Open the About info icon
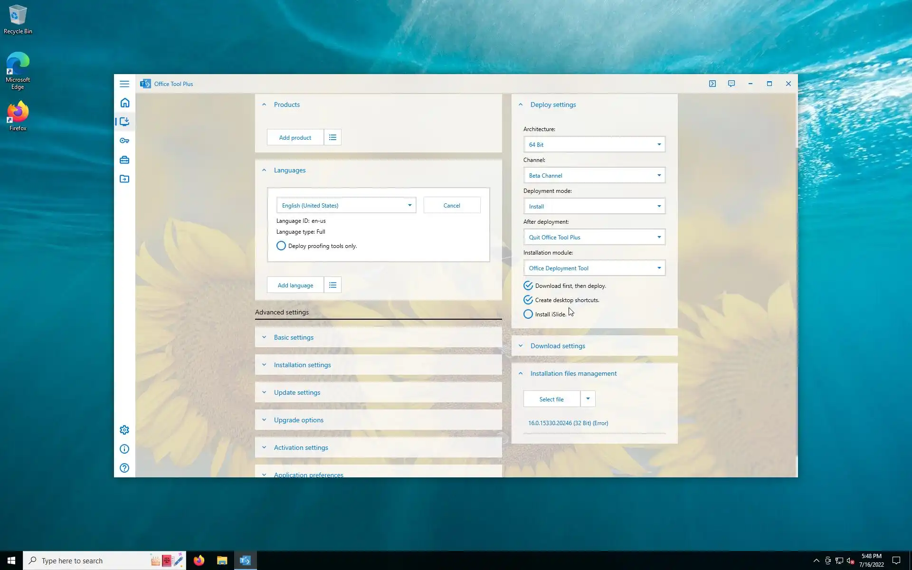912x570 pixels. pyautogui.click(x=124, y=449)
